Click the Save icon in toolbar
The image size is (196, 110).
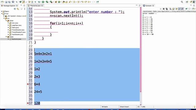[6, 2]
